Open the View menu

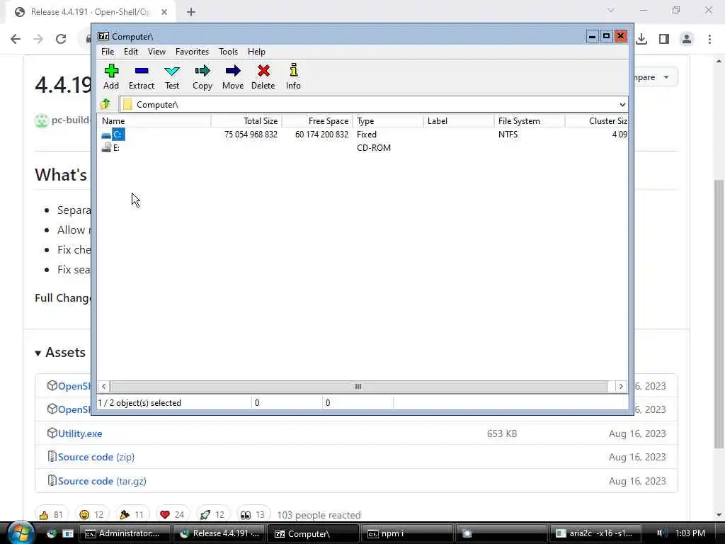tap(156, 51)
